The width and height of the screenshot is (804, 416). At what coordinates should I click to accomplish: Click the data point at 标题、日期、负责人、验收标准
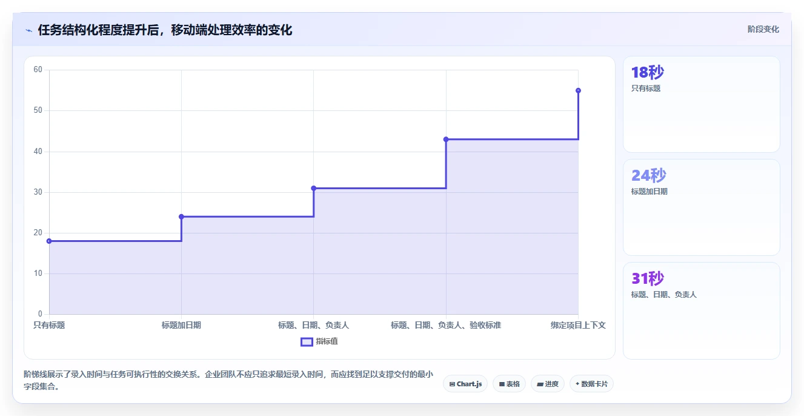pos(446,139)
